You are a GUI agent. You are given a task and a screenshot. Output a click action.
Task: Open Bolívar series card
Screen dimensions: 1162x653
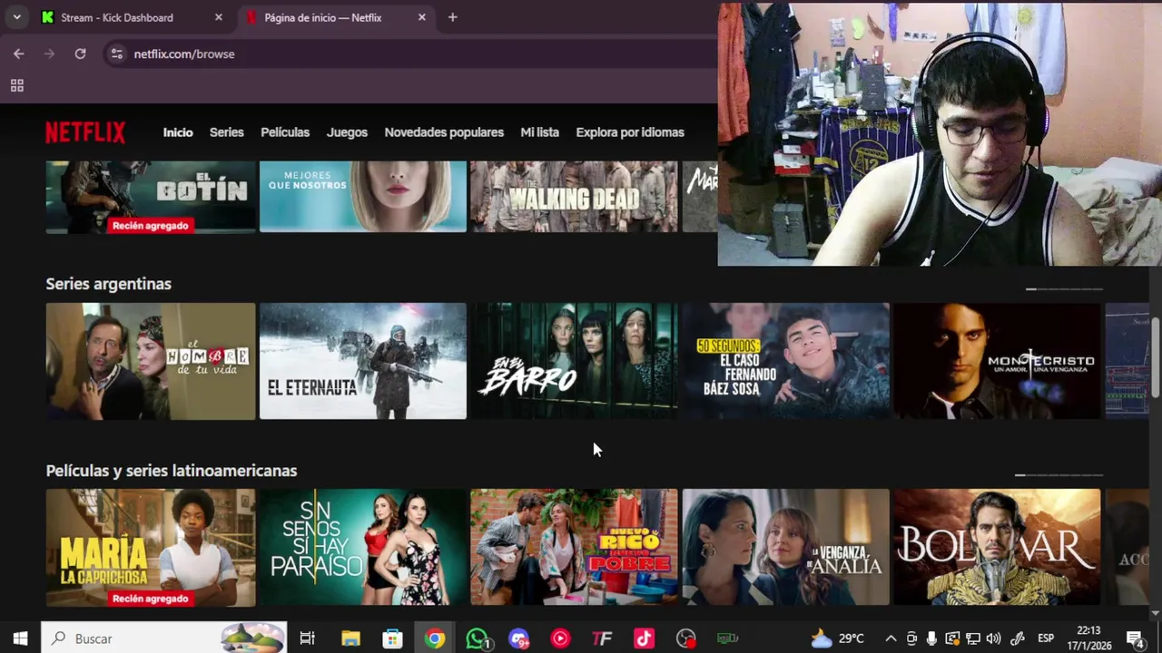coord(997,547)
